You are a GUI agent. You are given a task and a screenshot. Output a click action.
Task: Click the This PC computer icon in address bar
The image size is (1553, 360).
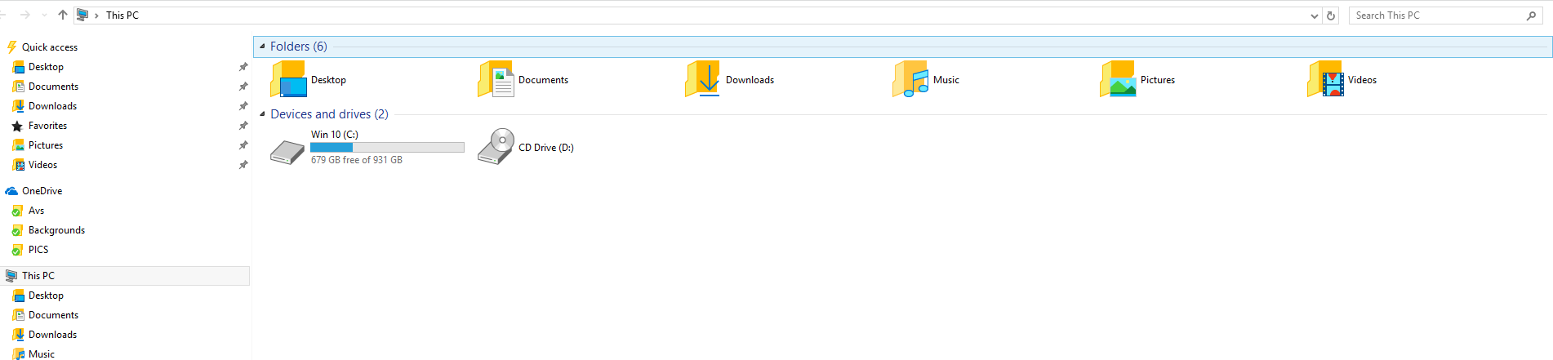click(82, 15)
